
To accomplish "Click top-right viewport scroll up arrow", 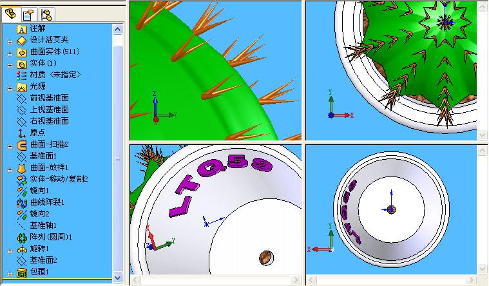I will [482, 6].
